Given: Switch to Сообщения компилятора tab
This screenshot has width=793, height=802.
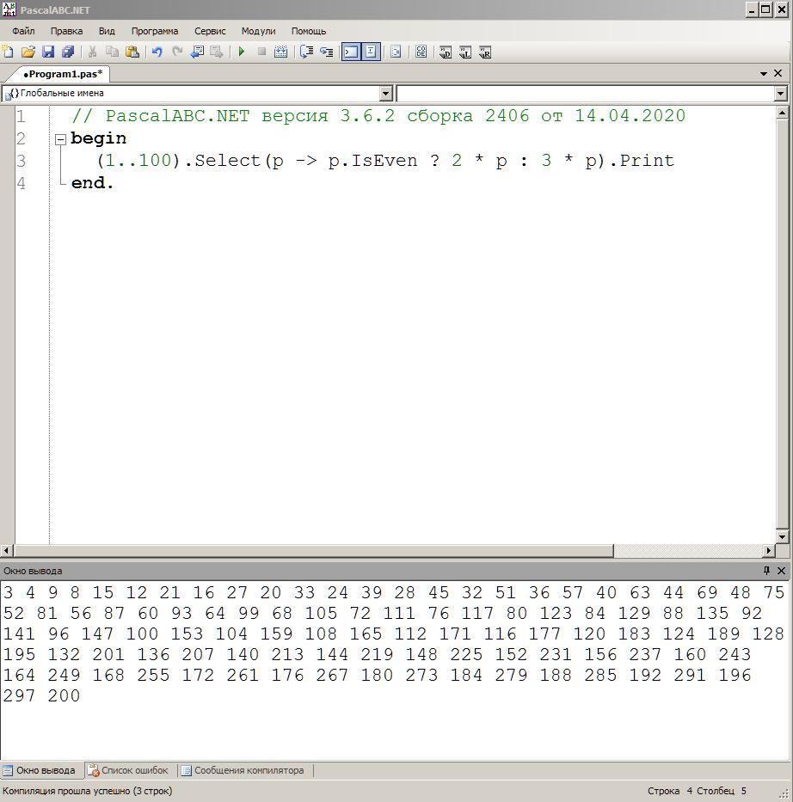Looking at the screenshot, I should pos(243,770).
